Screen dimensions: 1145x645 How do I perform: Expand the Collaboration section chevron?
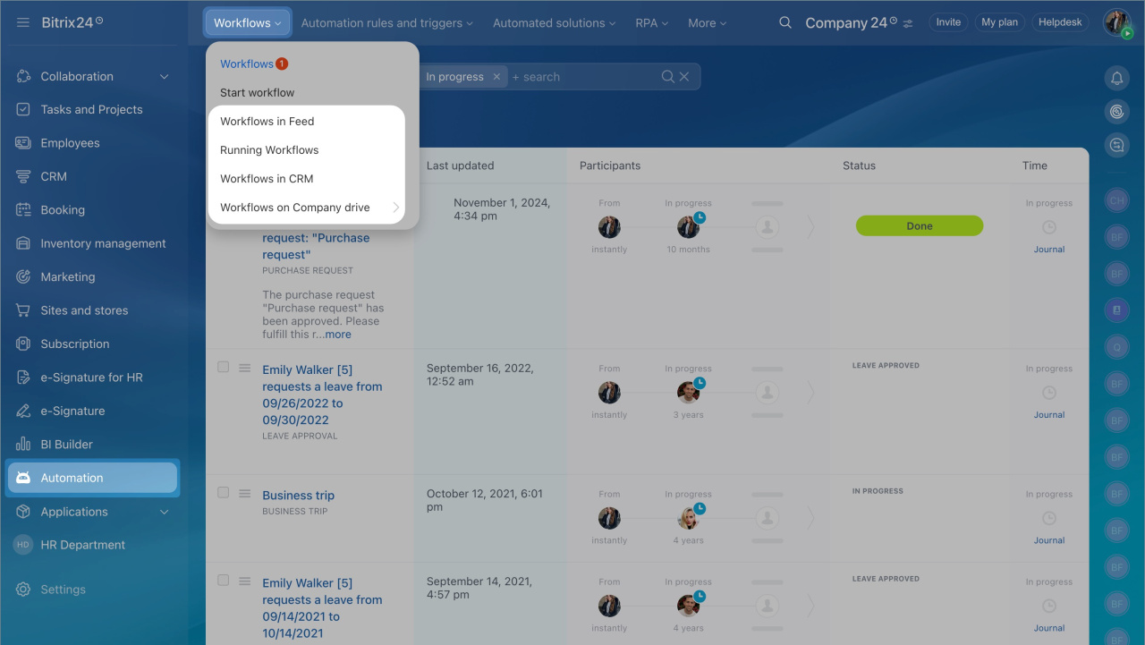[165, 77]
